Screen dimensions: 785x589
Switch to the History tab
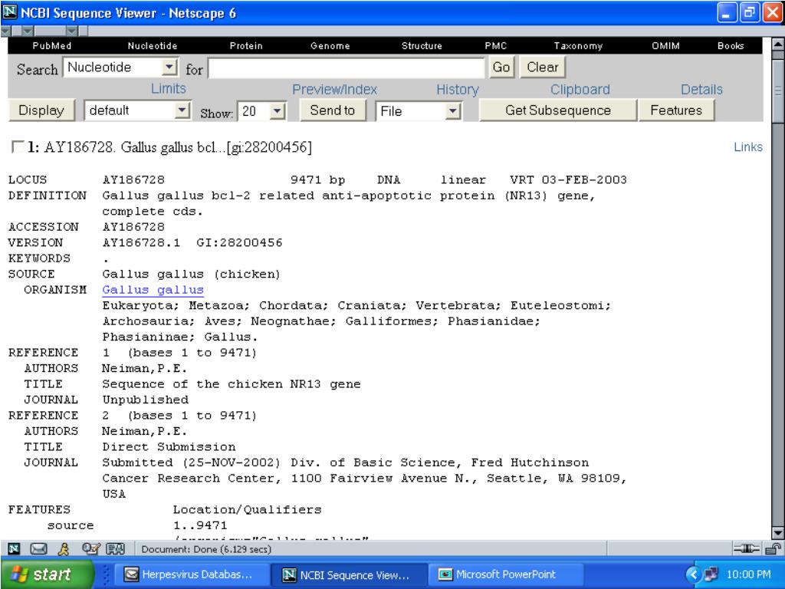458,89
